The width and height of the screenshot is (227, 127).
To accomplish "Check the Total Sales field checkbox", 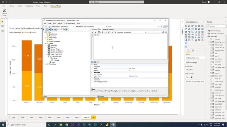I will click(211, 110).
